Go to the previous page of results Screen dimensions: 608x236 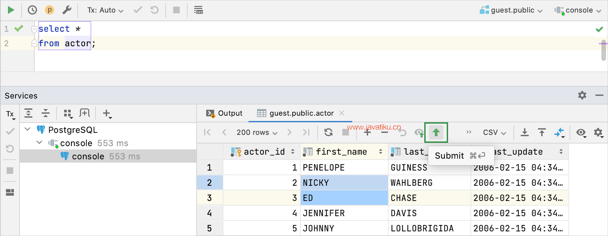pos(224,132)
